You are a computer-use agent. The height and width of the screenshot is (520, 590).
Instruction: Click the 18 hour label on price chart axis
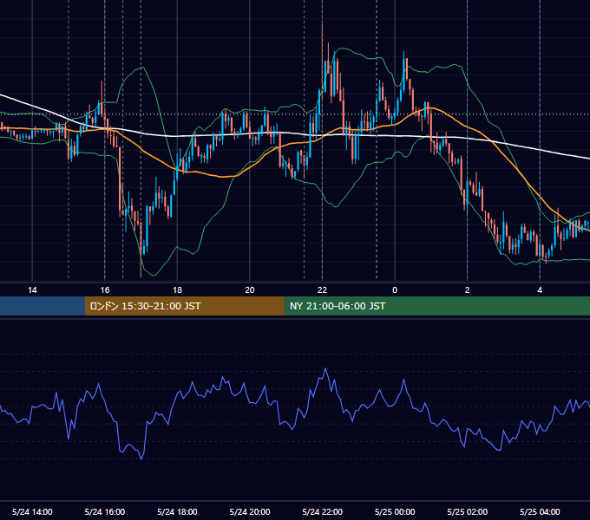pos(177,290)
